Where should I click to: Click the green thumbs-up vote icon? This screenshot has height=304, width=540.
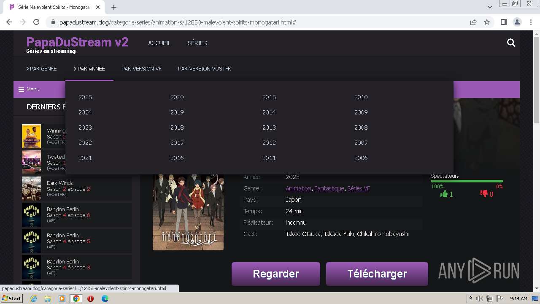pos(444,194)
